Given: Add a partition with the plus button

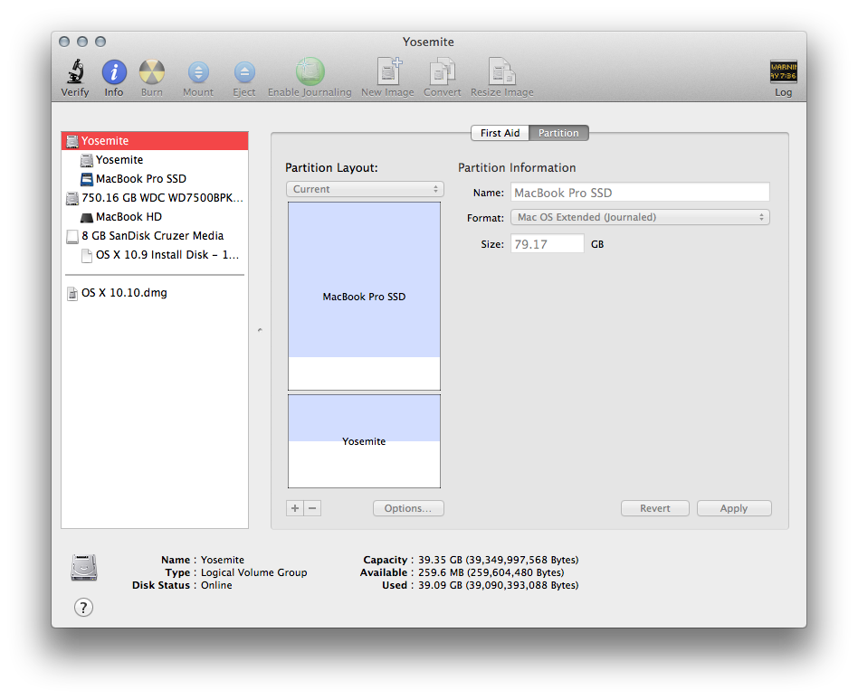Looking at the screenshot, I should tap(295, 508).
